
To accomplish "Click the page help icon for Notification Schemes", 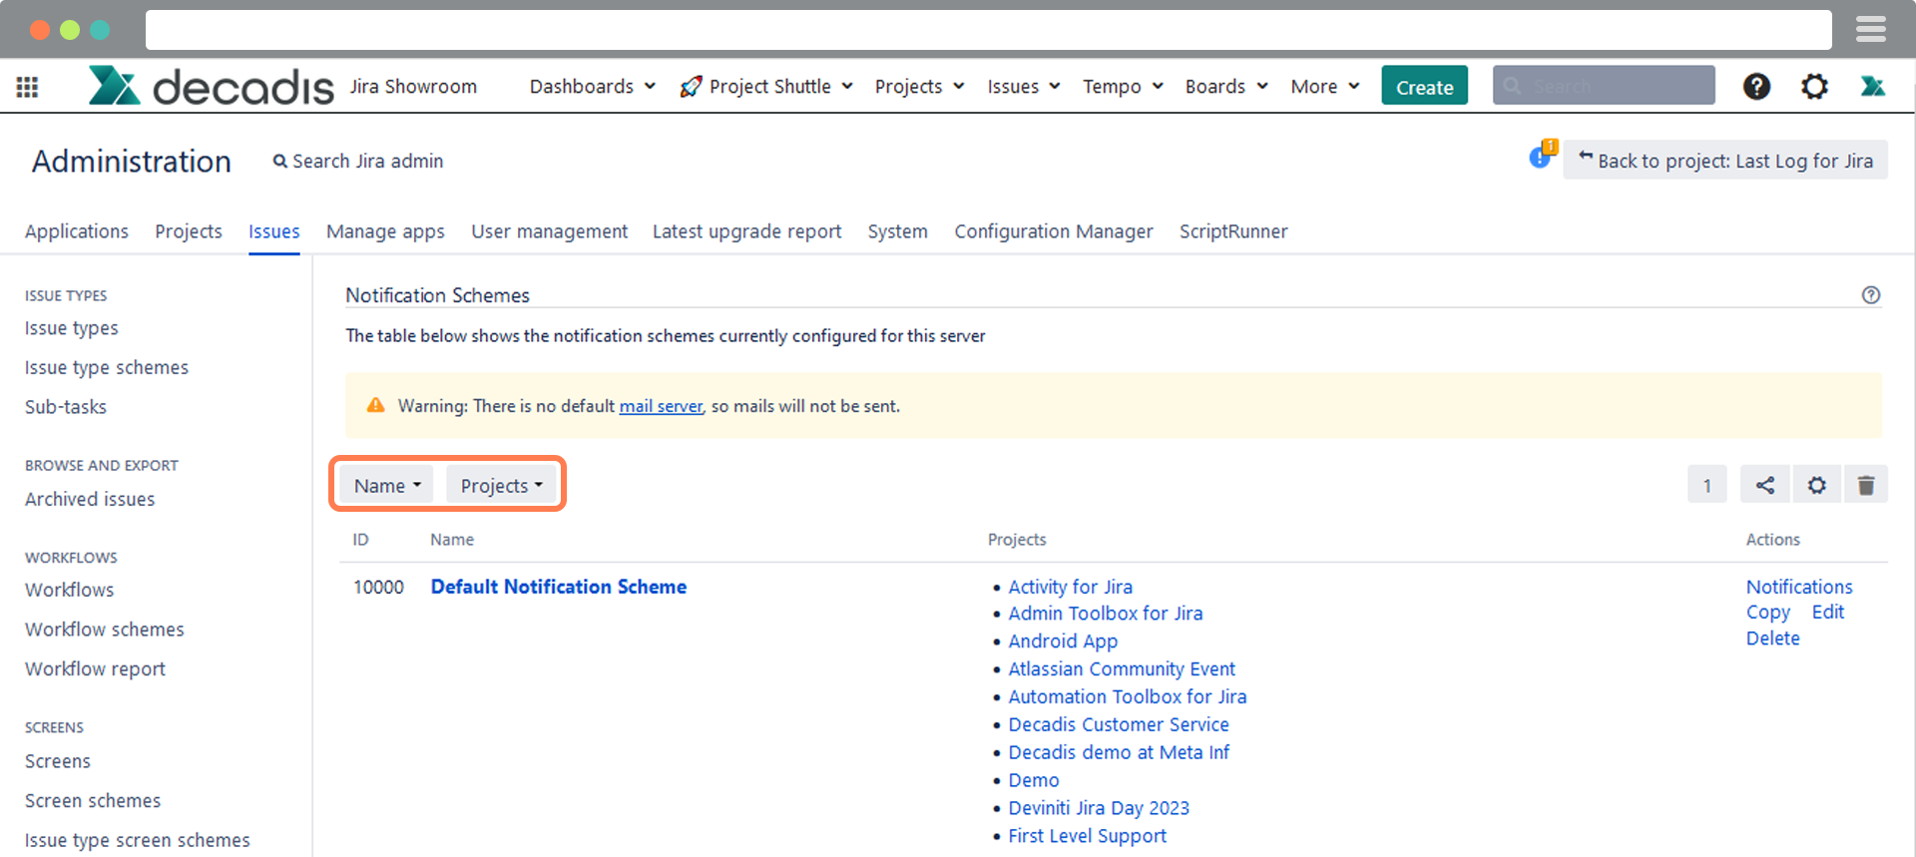I will tap(1870, 295).
